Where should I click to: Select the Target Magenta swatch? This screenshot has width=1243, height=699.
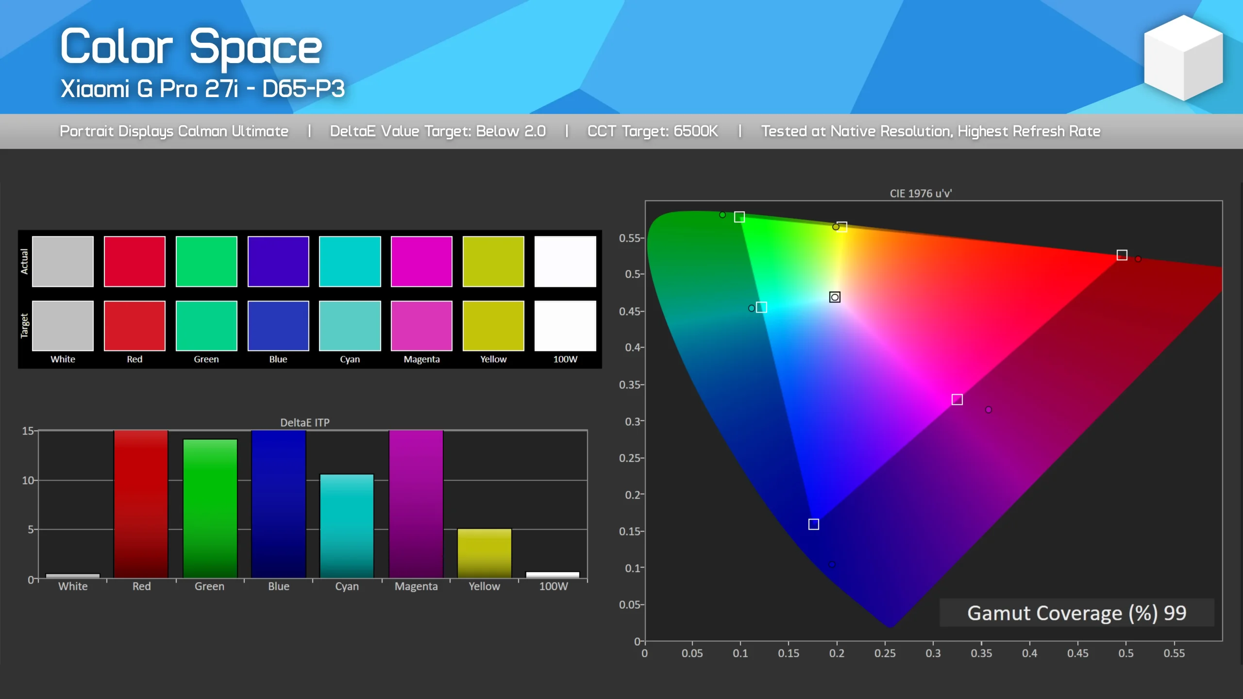421,325
